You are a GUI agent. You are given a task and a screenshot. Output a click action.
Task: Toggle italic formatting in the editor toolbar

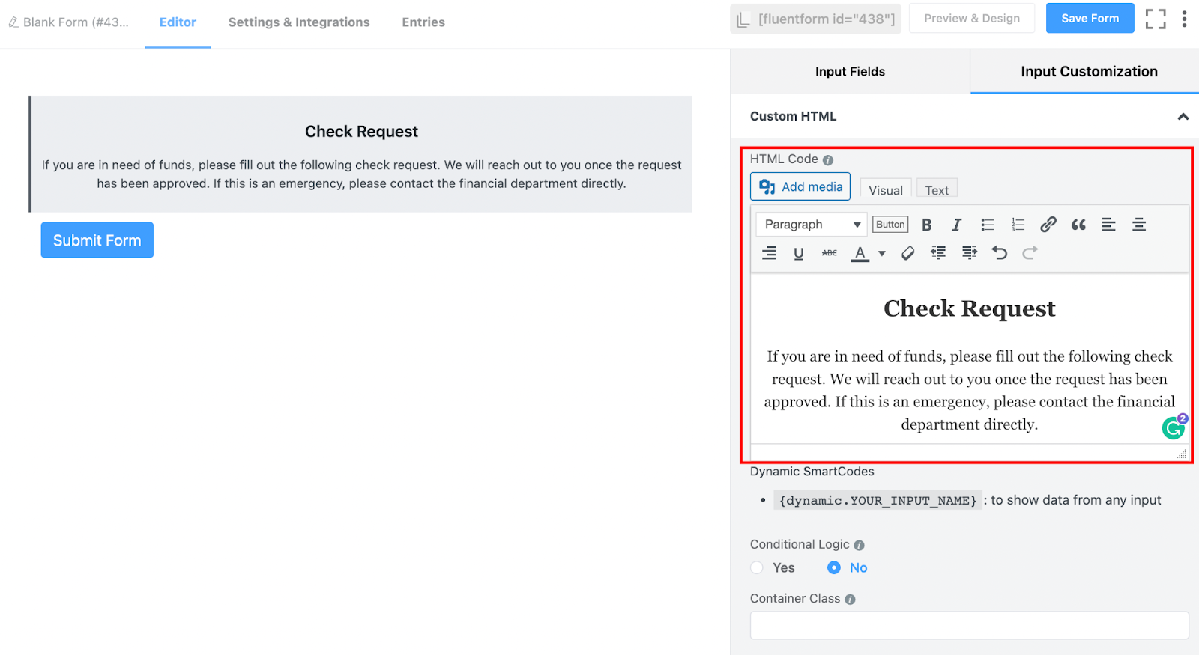(x=957, y=225)
